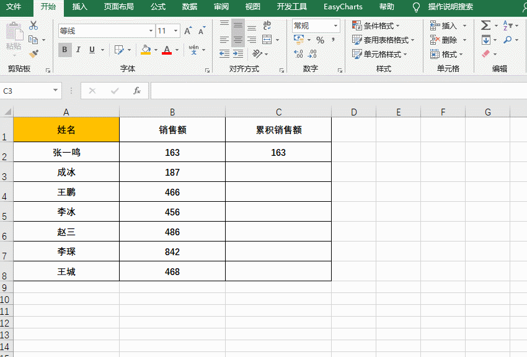
Task: Open 条件格式 conditional formatting menu
Action: [x=376, y=25]
